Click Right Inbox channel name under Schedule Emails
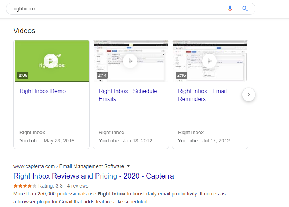 pyautogui.click(x=111, y=132)
